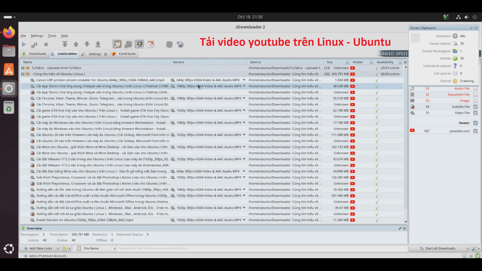Click Add a Premium Account link
The width and height of the screenshot is (482, 271).
point(46,256)
